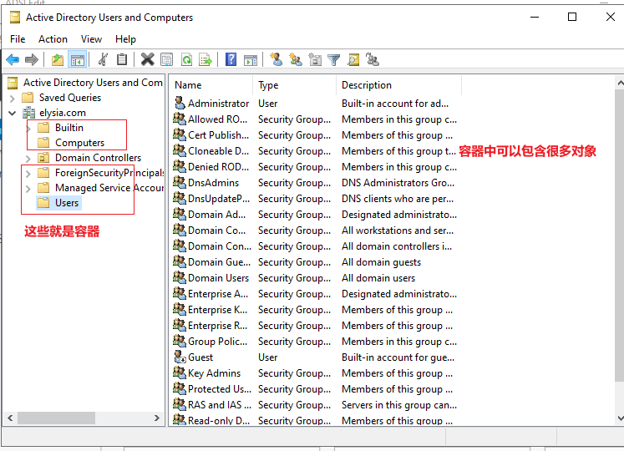624x451 pixels.
Task: Click the Create new user toolbar icon
Action: click(x=276, y=59)
